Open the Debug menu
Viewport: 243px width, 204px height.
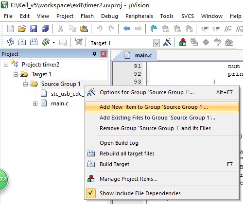click(109, 16)
